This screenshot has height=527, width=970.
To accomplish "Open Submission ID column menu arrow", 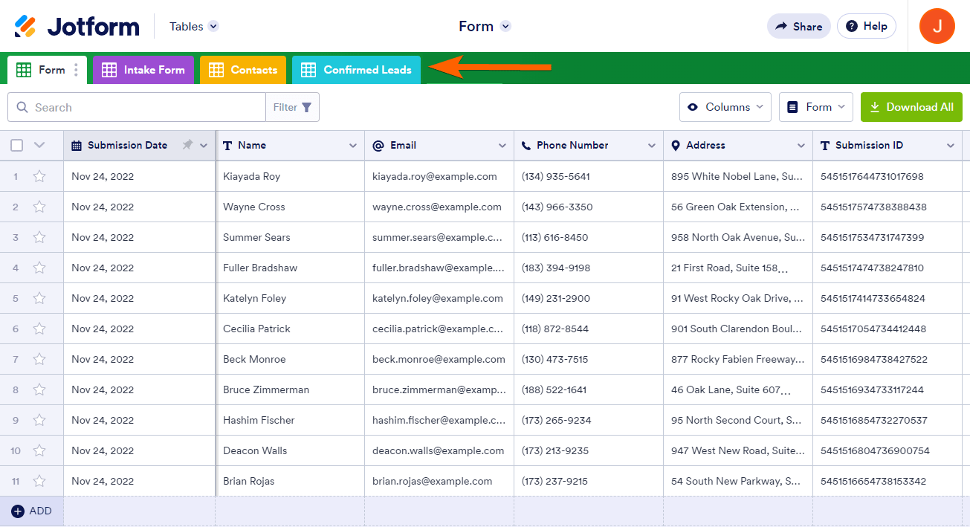I will click(951, 146).
